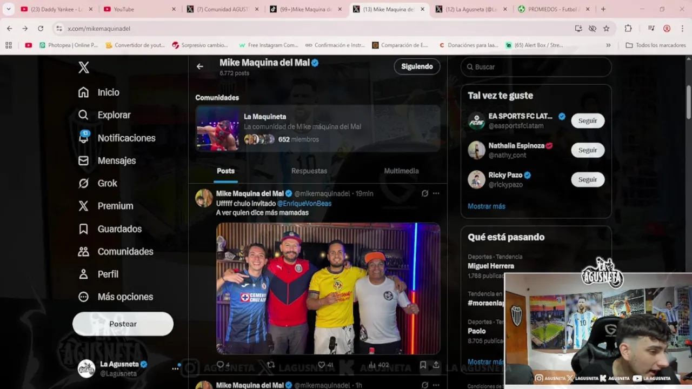Image resolution: width=692 pixels, height=389 pixels.
Task: Open account switcher dots beside La Agusneta
Action: click(175, 368)
